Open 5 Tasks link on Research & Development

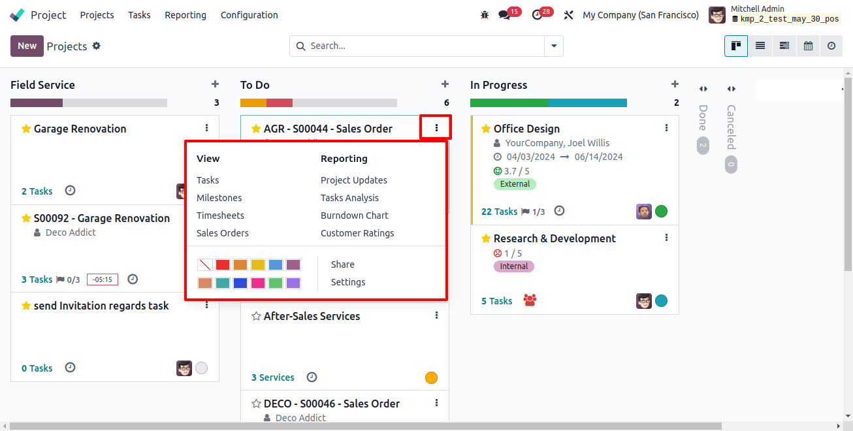[x=497, y=300]
